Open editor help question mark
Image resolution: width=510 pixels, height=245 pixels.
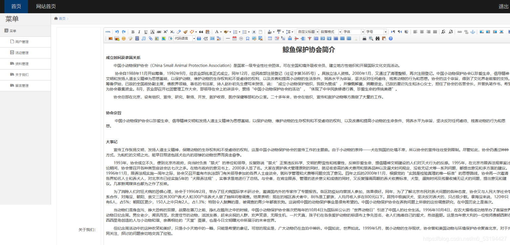pos(391,38)
